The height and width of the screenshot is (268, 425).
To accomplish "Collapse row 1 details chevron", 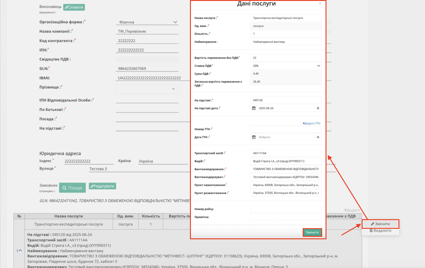I will [x=20, y=251].
